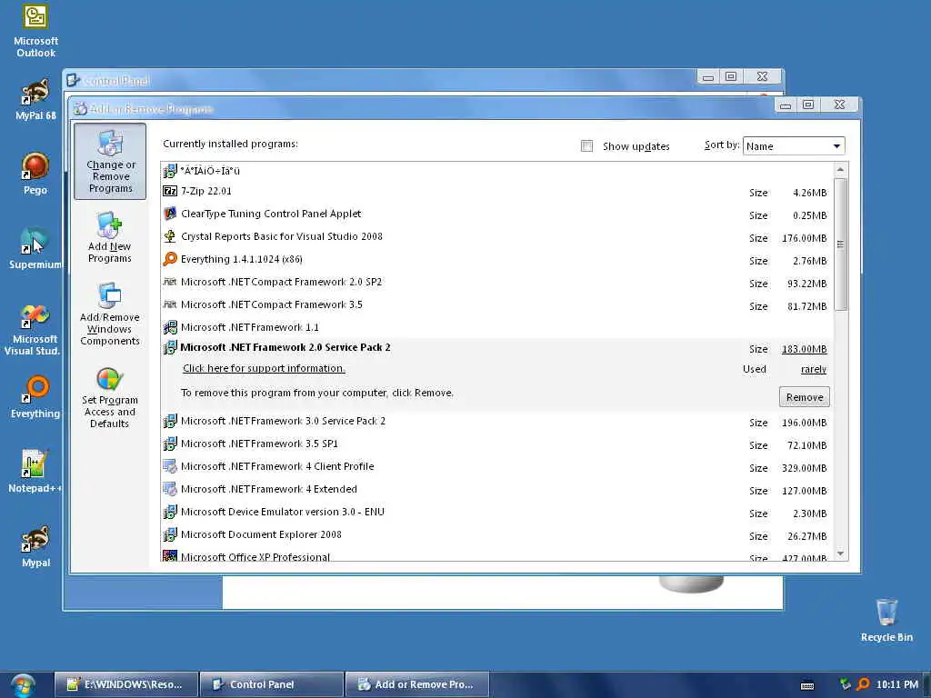
Task: Click the 10:11 PM clock
Action: pos(896,684)
